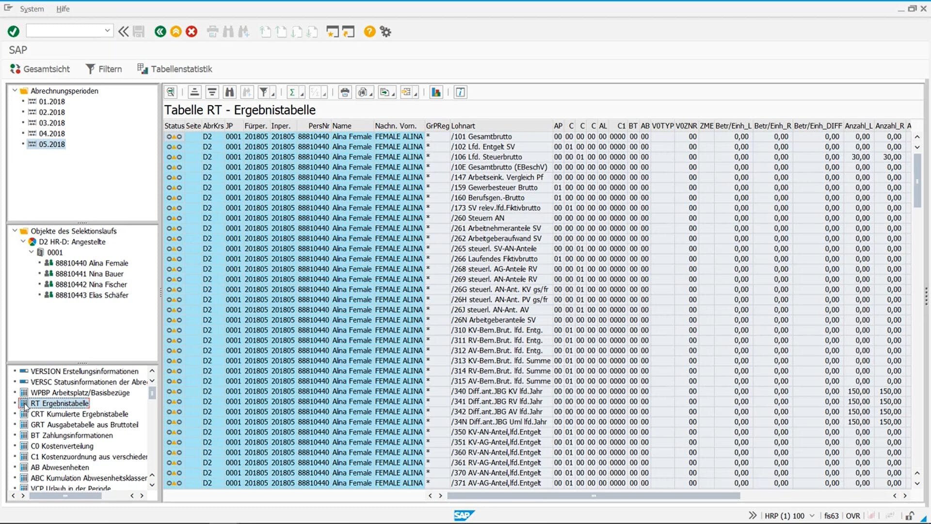This screenshot has width=931, height=524.
Task: Click the Generate shortcut icon
Action: 348,32
